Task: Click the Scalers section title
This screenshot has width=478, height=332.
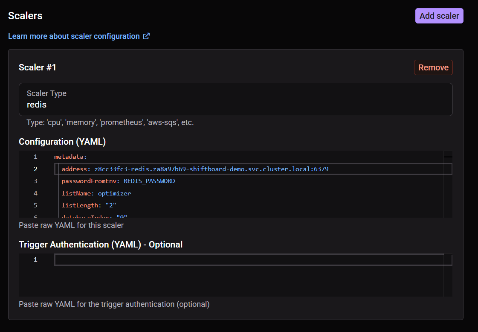Action: (x=25, y=16)
